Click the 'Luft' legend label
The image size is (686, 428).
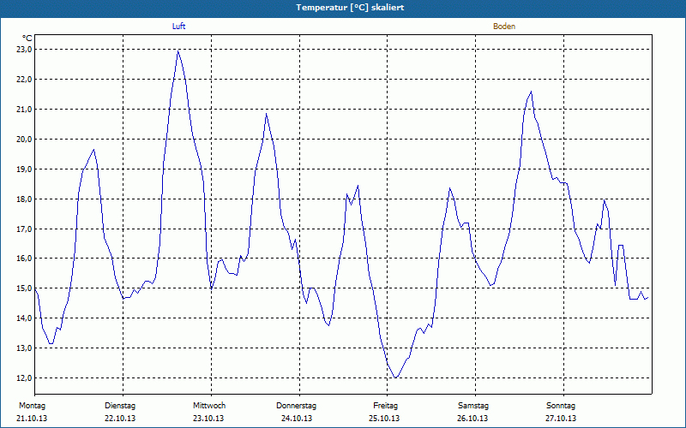(178, 27)
